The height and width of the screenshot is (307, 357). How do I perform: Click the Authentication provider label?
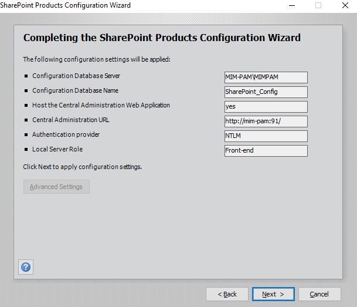66,135
